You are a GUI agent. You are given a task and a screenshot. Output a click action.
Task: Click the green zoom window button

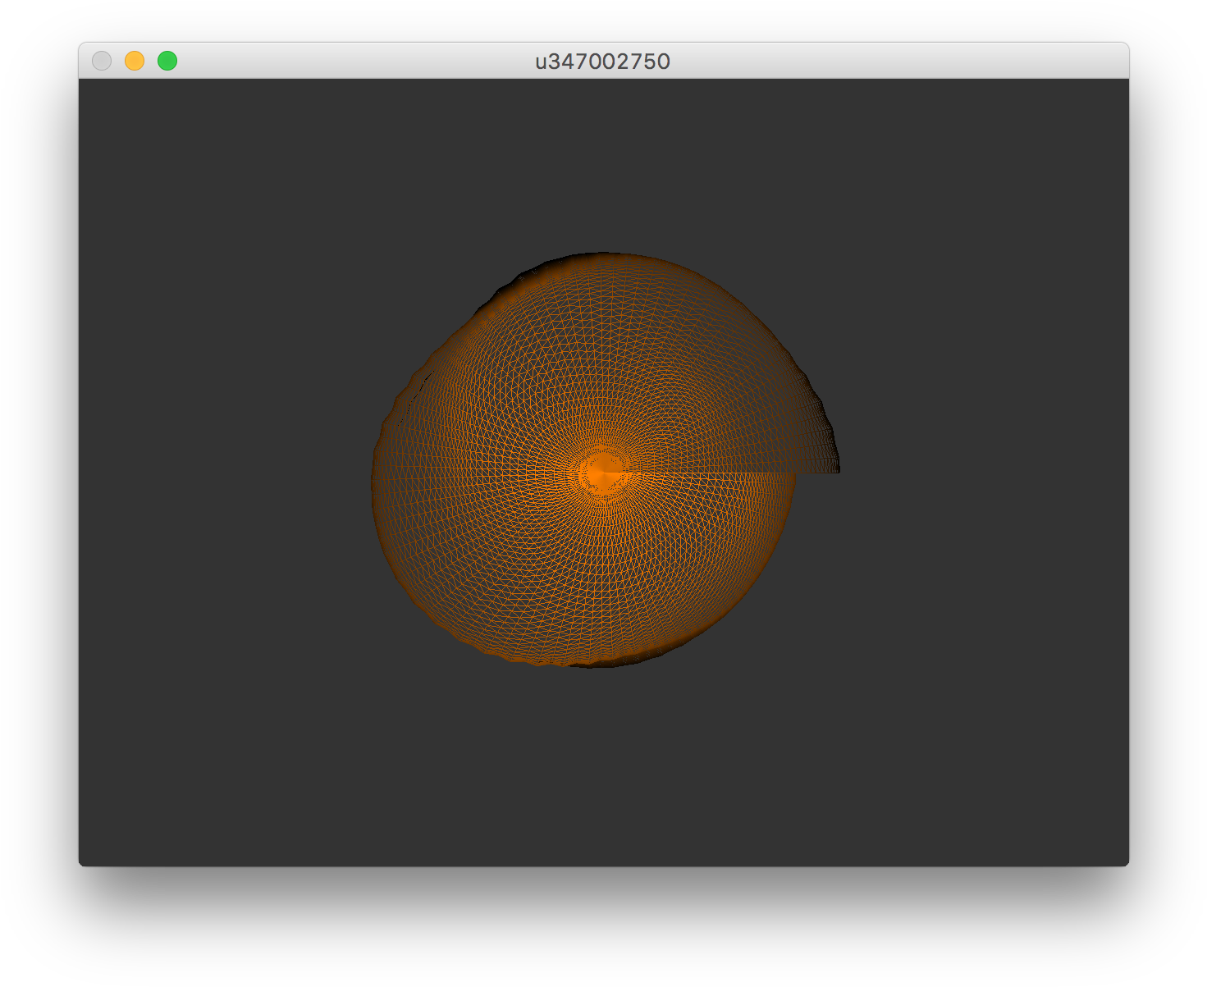[x=167, y=61]
